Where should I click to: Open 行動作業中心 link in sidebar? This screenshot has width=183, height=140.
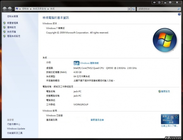(x=14, y=124)
